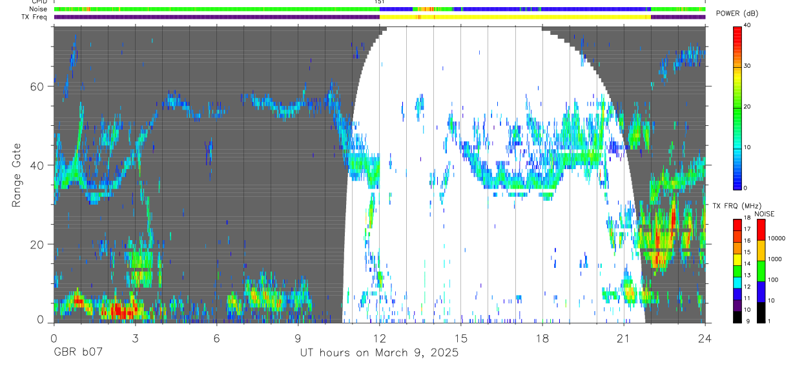Click the 1000 tick on NOISE legend
The width and height of the screenshot is (793, 366).
776,259
